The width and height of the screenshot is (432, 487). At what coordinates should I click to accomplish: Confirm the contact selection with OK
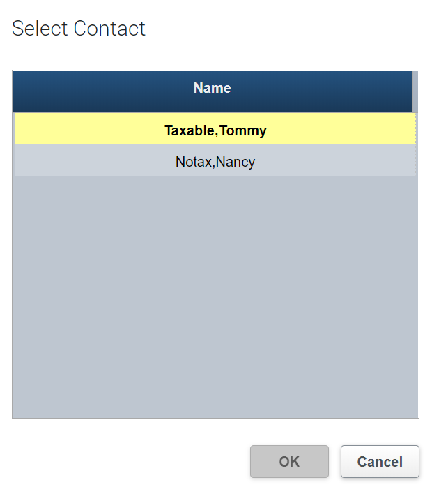pyautogui.click(x=289, y=461)
